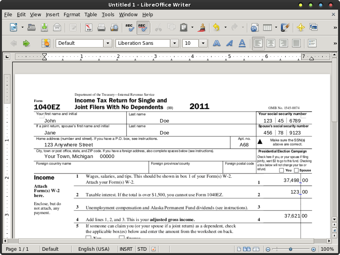Open Styles and Formatting icon
Viewport: 340px width, 255px height.
tap(46, 43)
